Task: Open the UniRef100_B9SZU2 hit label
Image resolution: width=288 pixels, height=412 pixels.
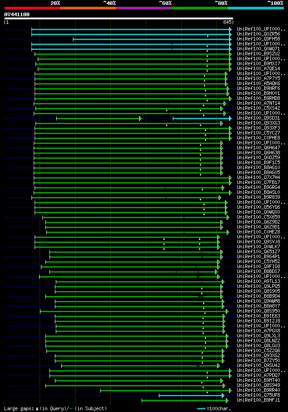Action: pos(258,54)
